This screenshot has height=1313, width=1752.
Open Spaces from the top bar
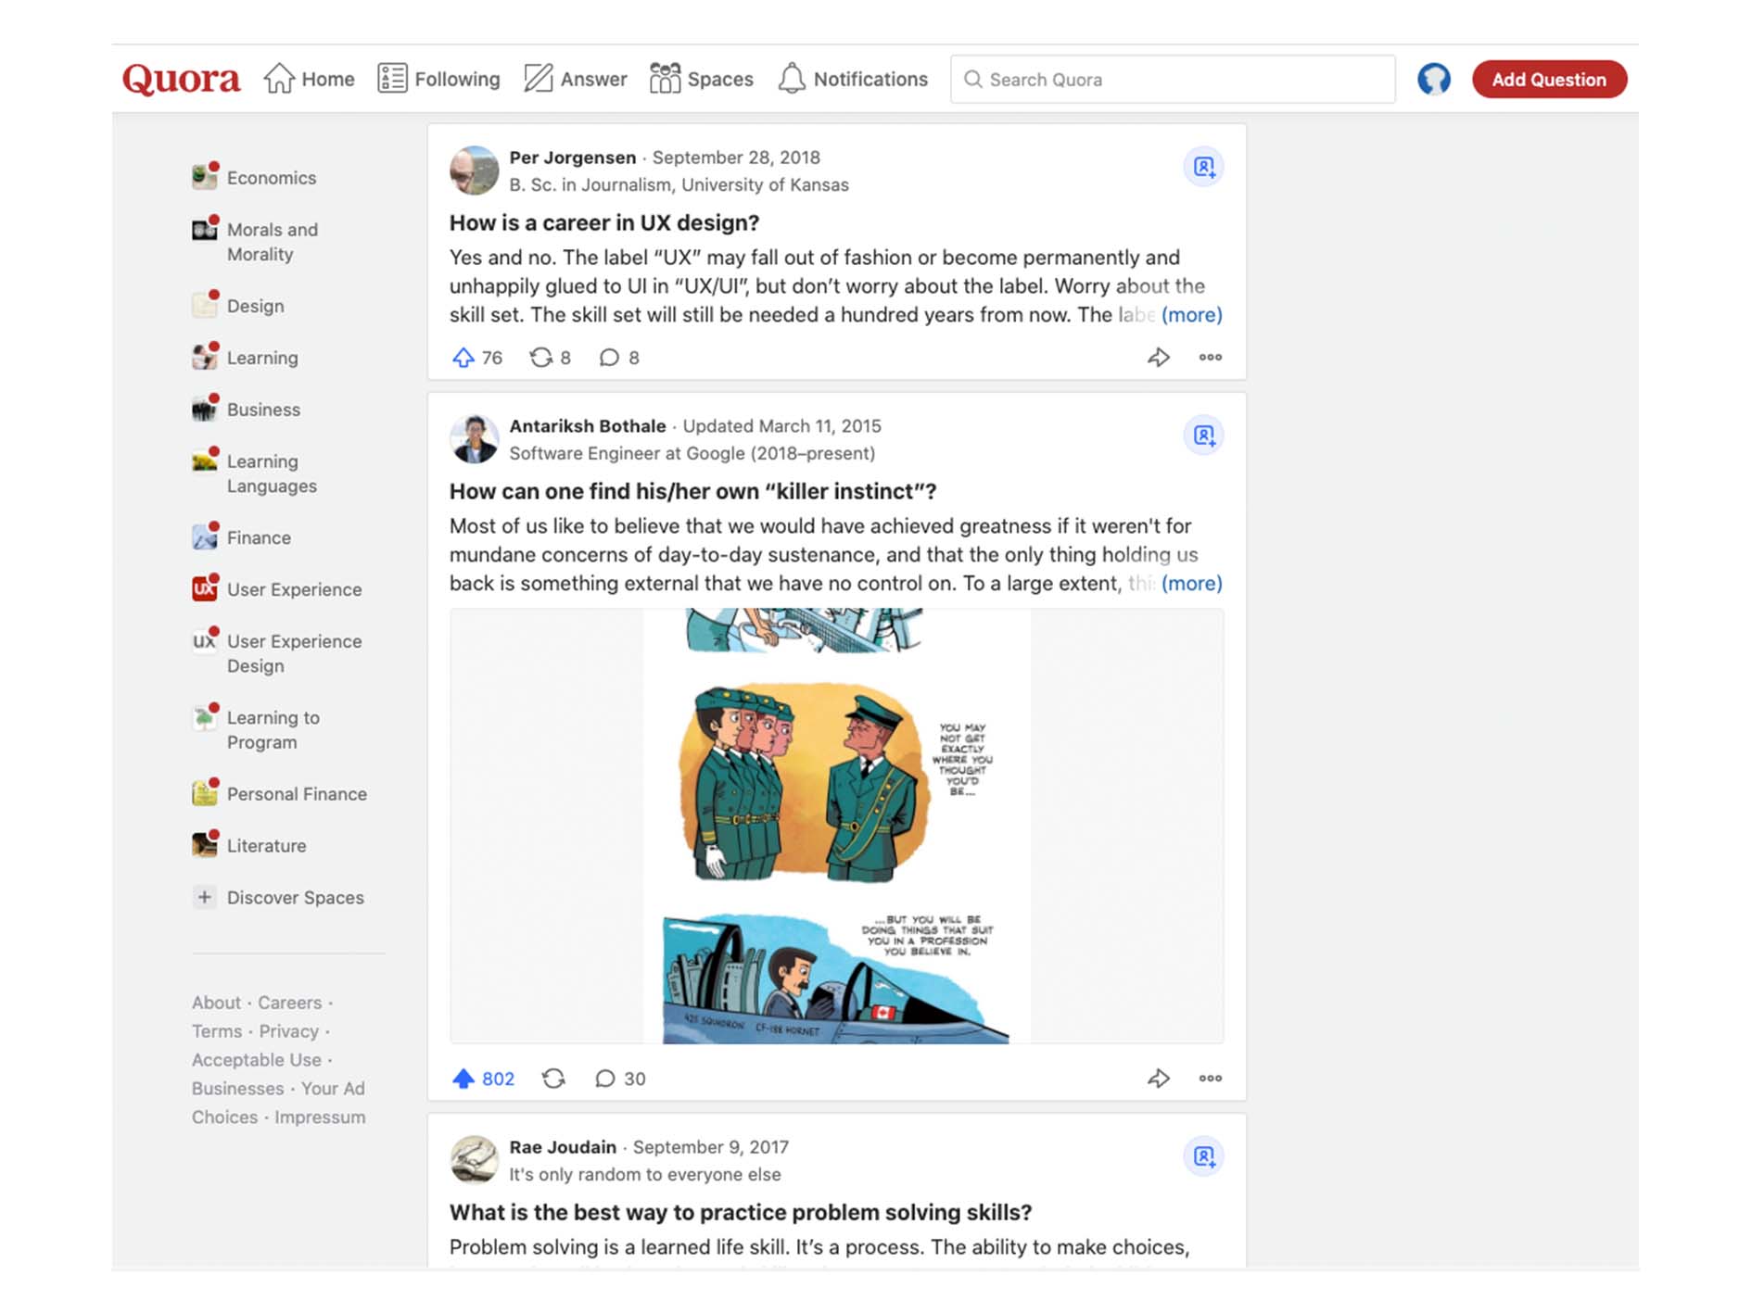[x=701, y=79]
